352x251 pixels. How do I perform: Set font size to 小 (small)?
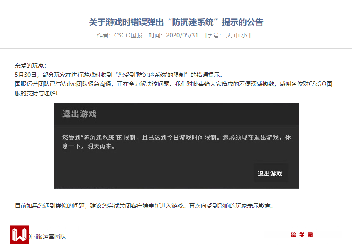pos(244,35)
